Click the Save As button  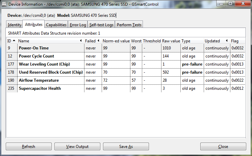coord(126,147)
